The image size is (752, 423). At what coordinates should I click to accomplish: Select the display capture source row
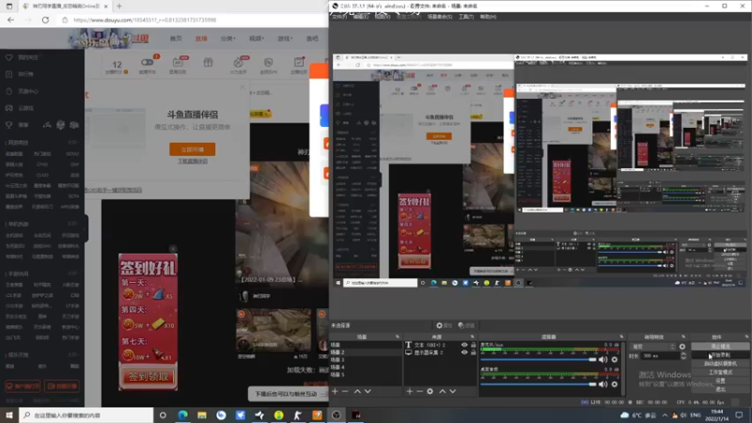coord(441,352)
